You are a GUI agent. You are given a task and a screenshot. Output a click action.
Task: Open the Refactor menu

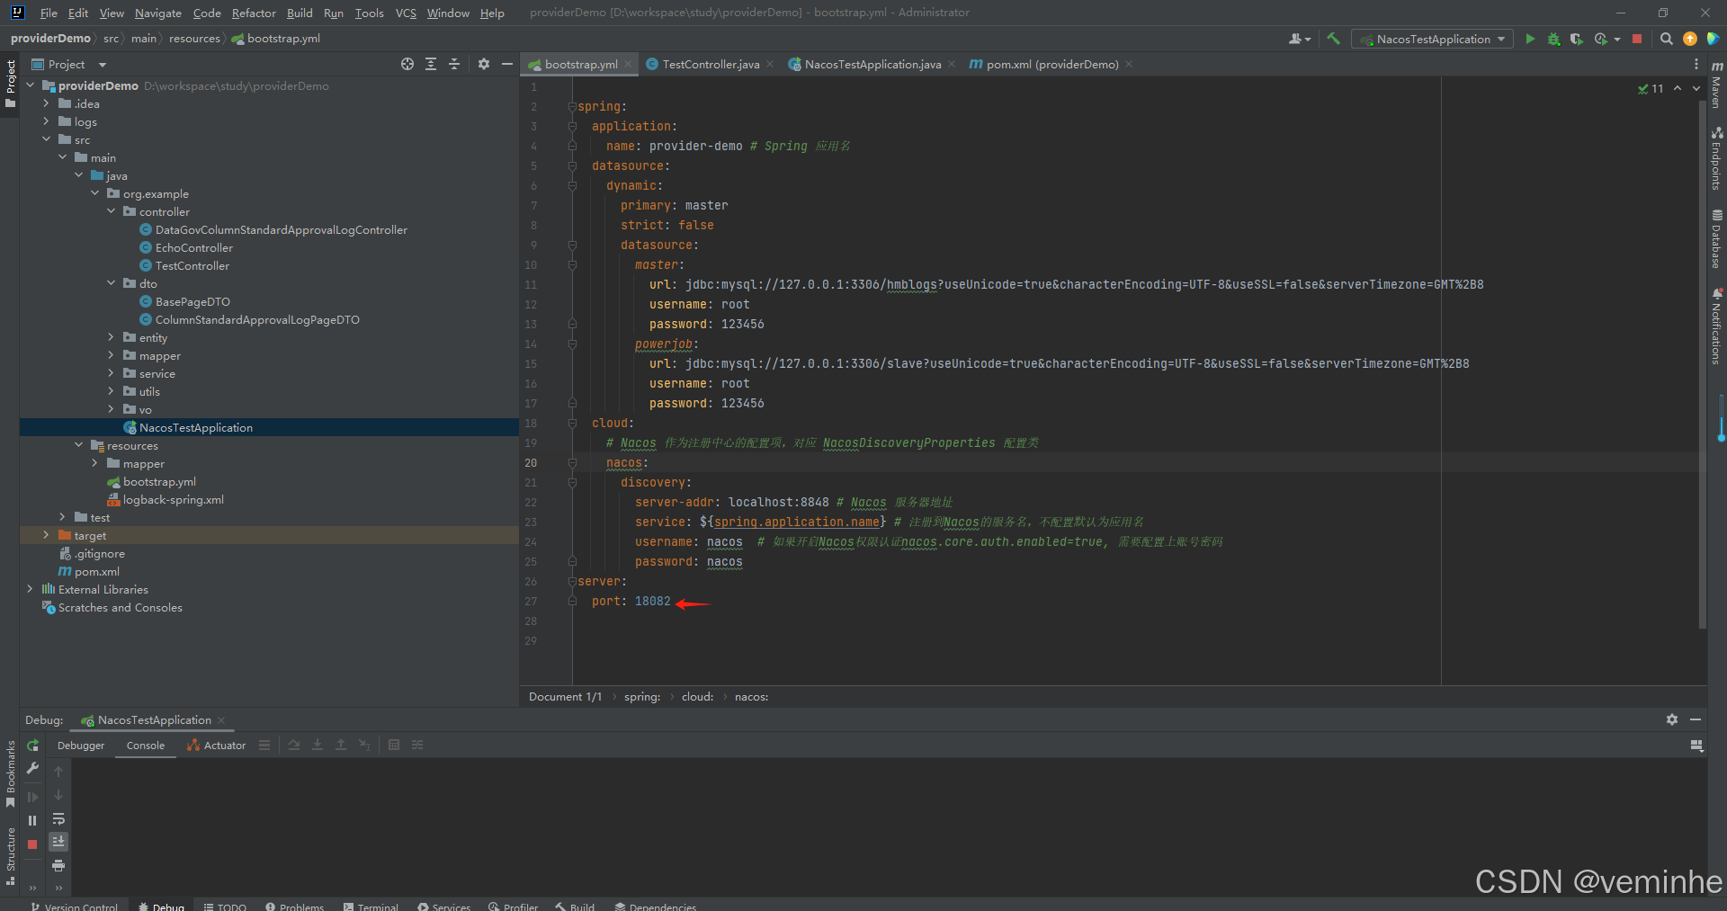254,13
